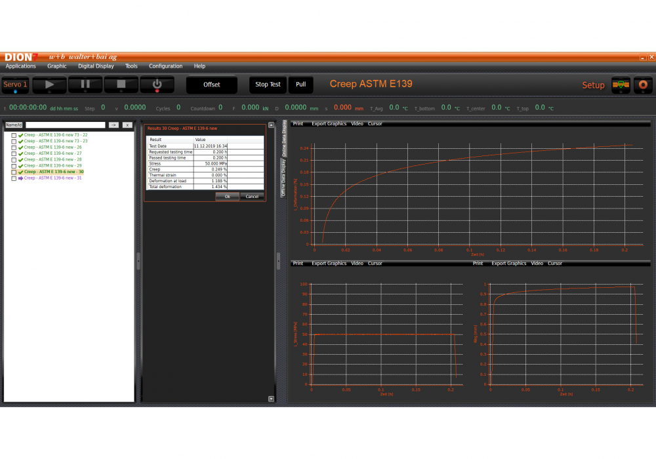Click the Value column header

[x=211, y=139]
